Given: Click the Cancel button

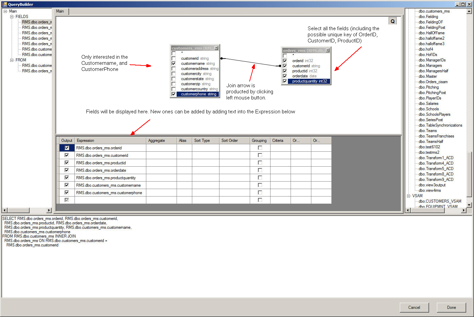Looking at the screenshot, I should pos(414,307).
